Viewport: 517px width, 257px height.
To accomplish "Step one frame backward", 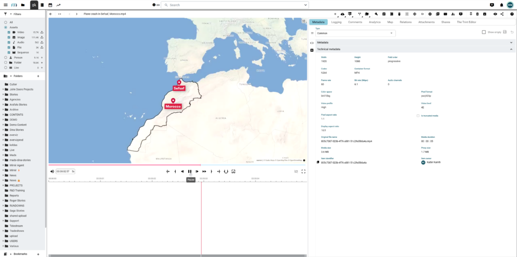I will [x=182, y=172].
